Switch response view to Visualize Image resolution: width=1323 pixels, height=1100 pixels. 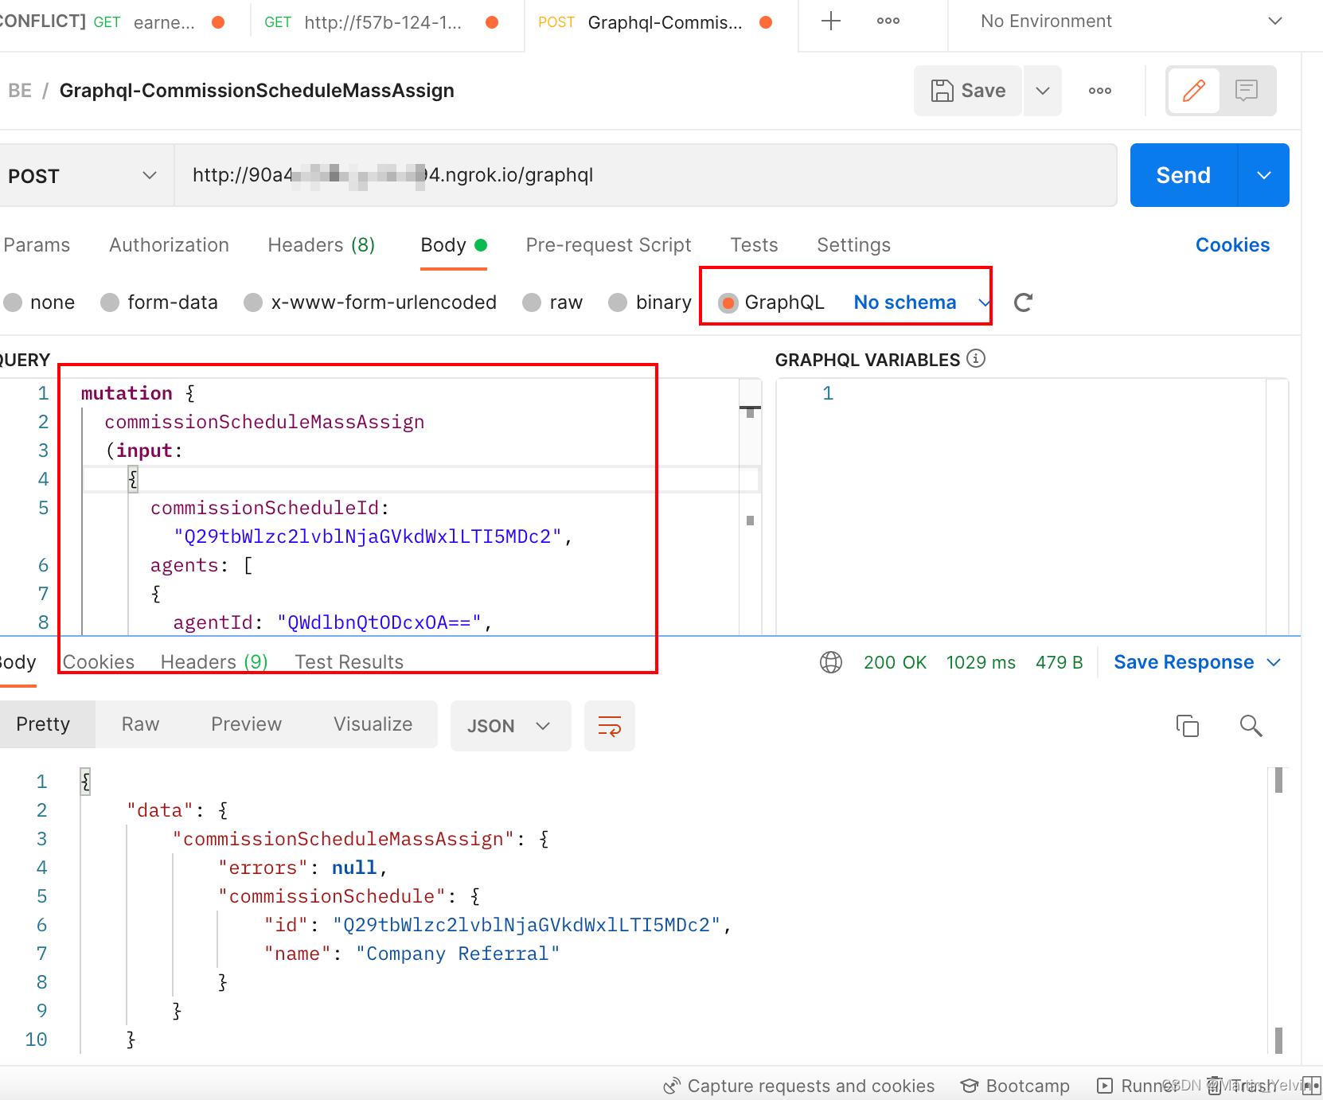[373, 724]
